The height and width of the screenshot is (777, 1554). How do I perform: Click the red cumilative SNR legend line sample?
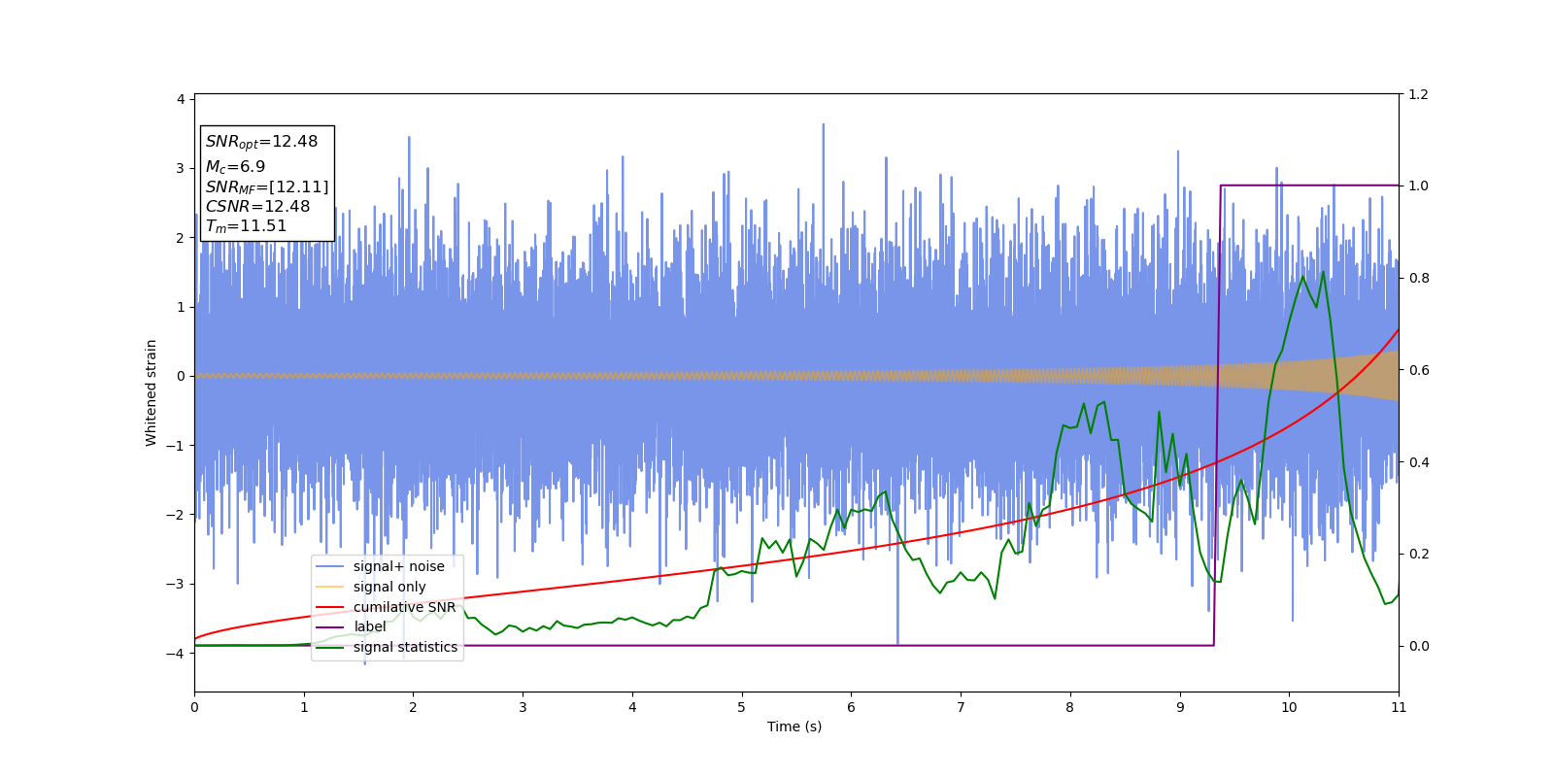[x=330, y=608]
